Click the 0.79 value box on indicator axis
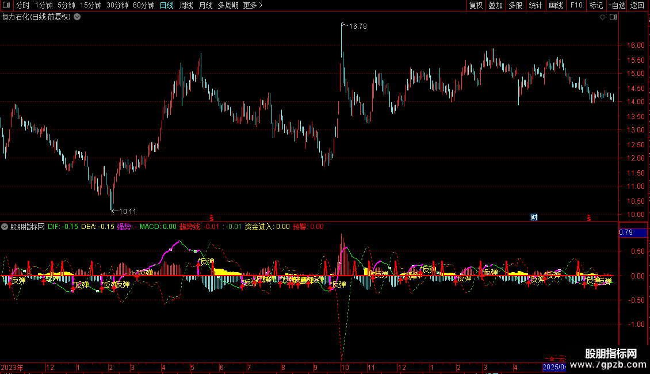The image size is (650, 374). [x=633, y=232]
